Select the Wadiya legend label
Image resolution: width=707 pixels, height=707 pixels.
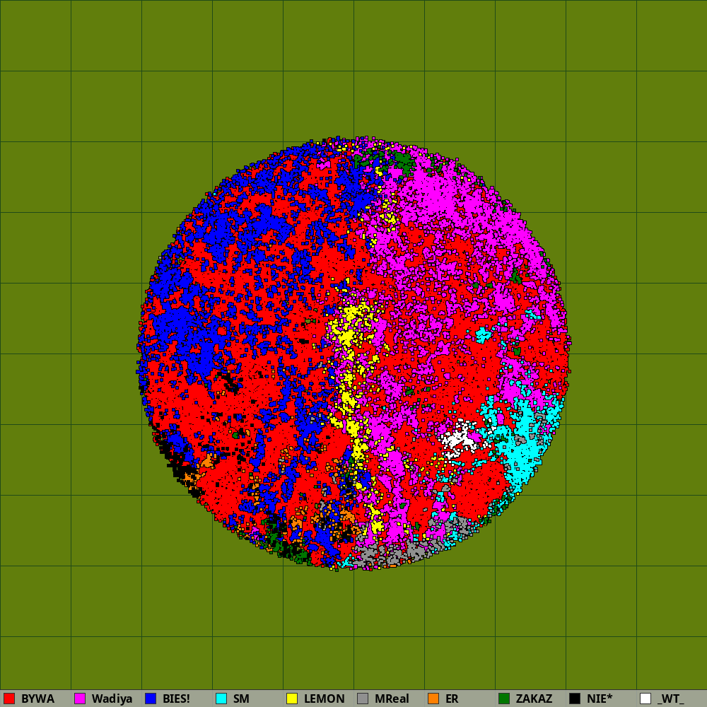pyautogui.click(x=112, y=699)
